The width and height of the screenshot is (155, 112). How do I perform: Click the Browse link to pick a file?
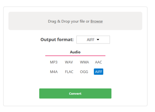[x=97, y=21]
